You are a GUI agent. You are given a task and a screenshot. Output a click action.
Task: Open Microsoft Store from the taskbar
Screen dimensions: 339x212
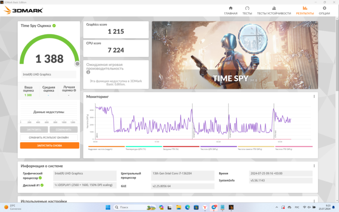point(196,207)
